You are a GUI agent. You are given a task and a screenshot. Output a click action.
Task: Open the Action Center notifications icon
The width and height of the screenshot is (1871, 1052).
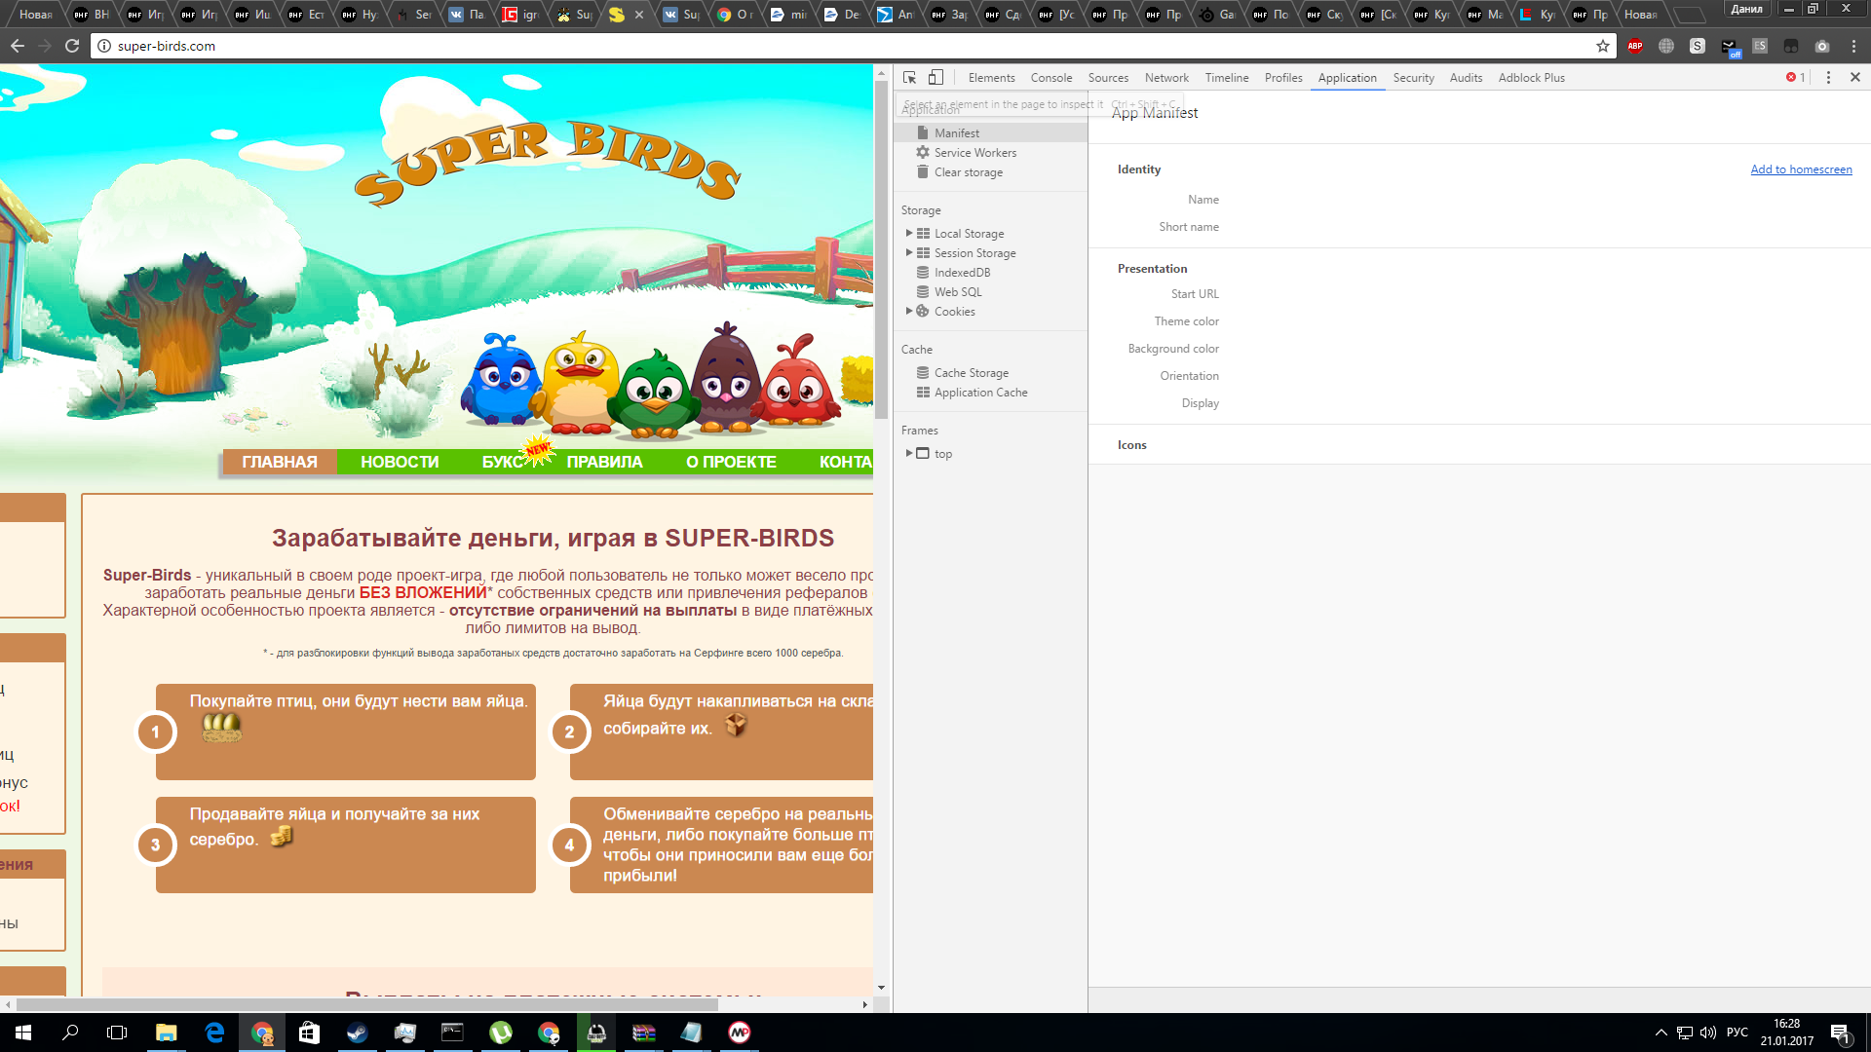[1841, 1033]
